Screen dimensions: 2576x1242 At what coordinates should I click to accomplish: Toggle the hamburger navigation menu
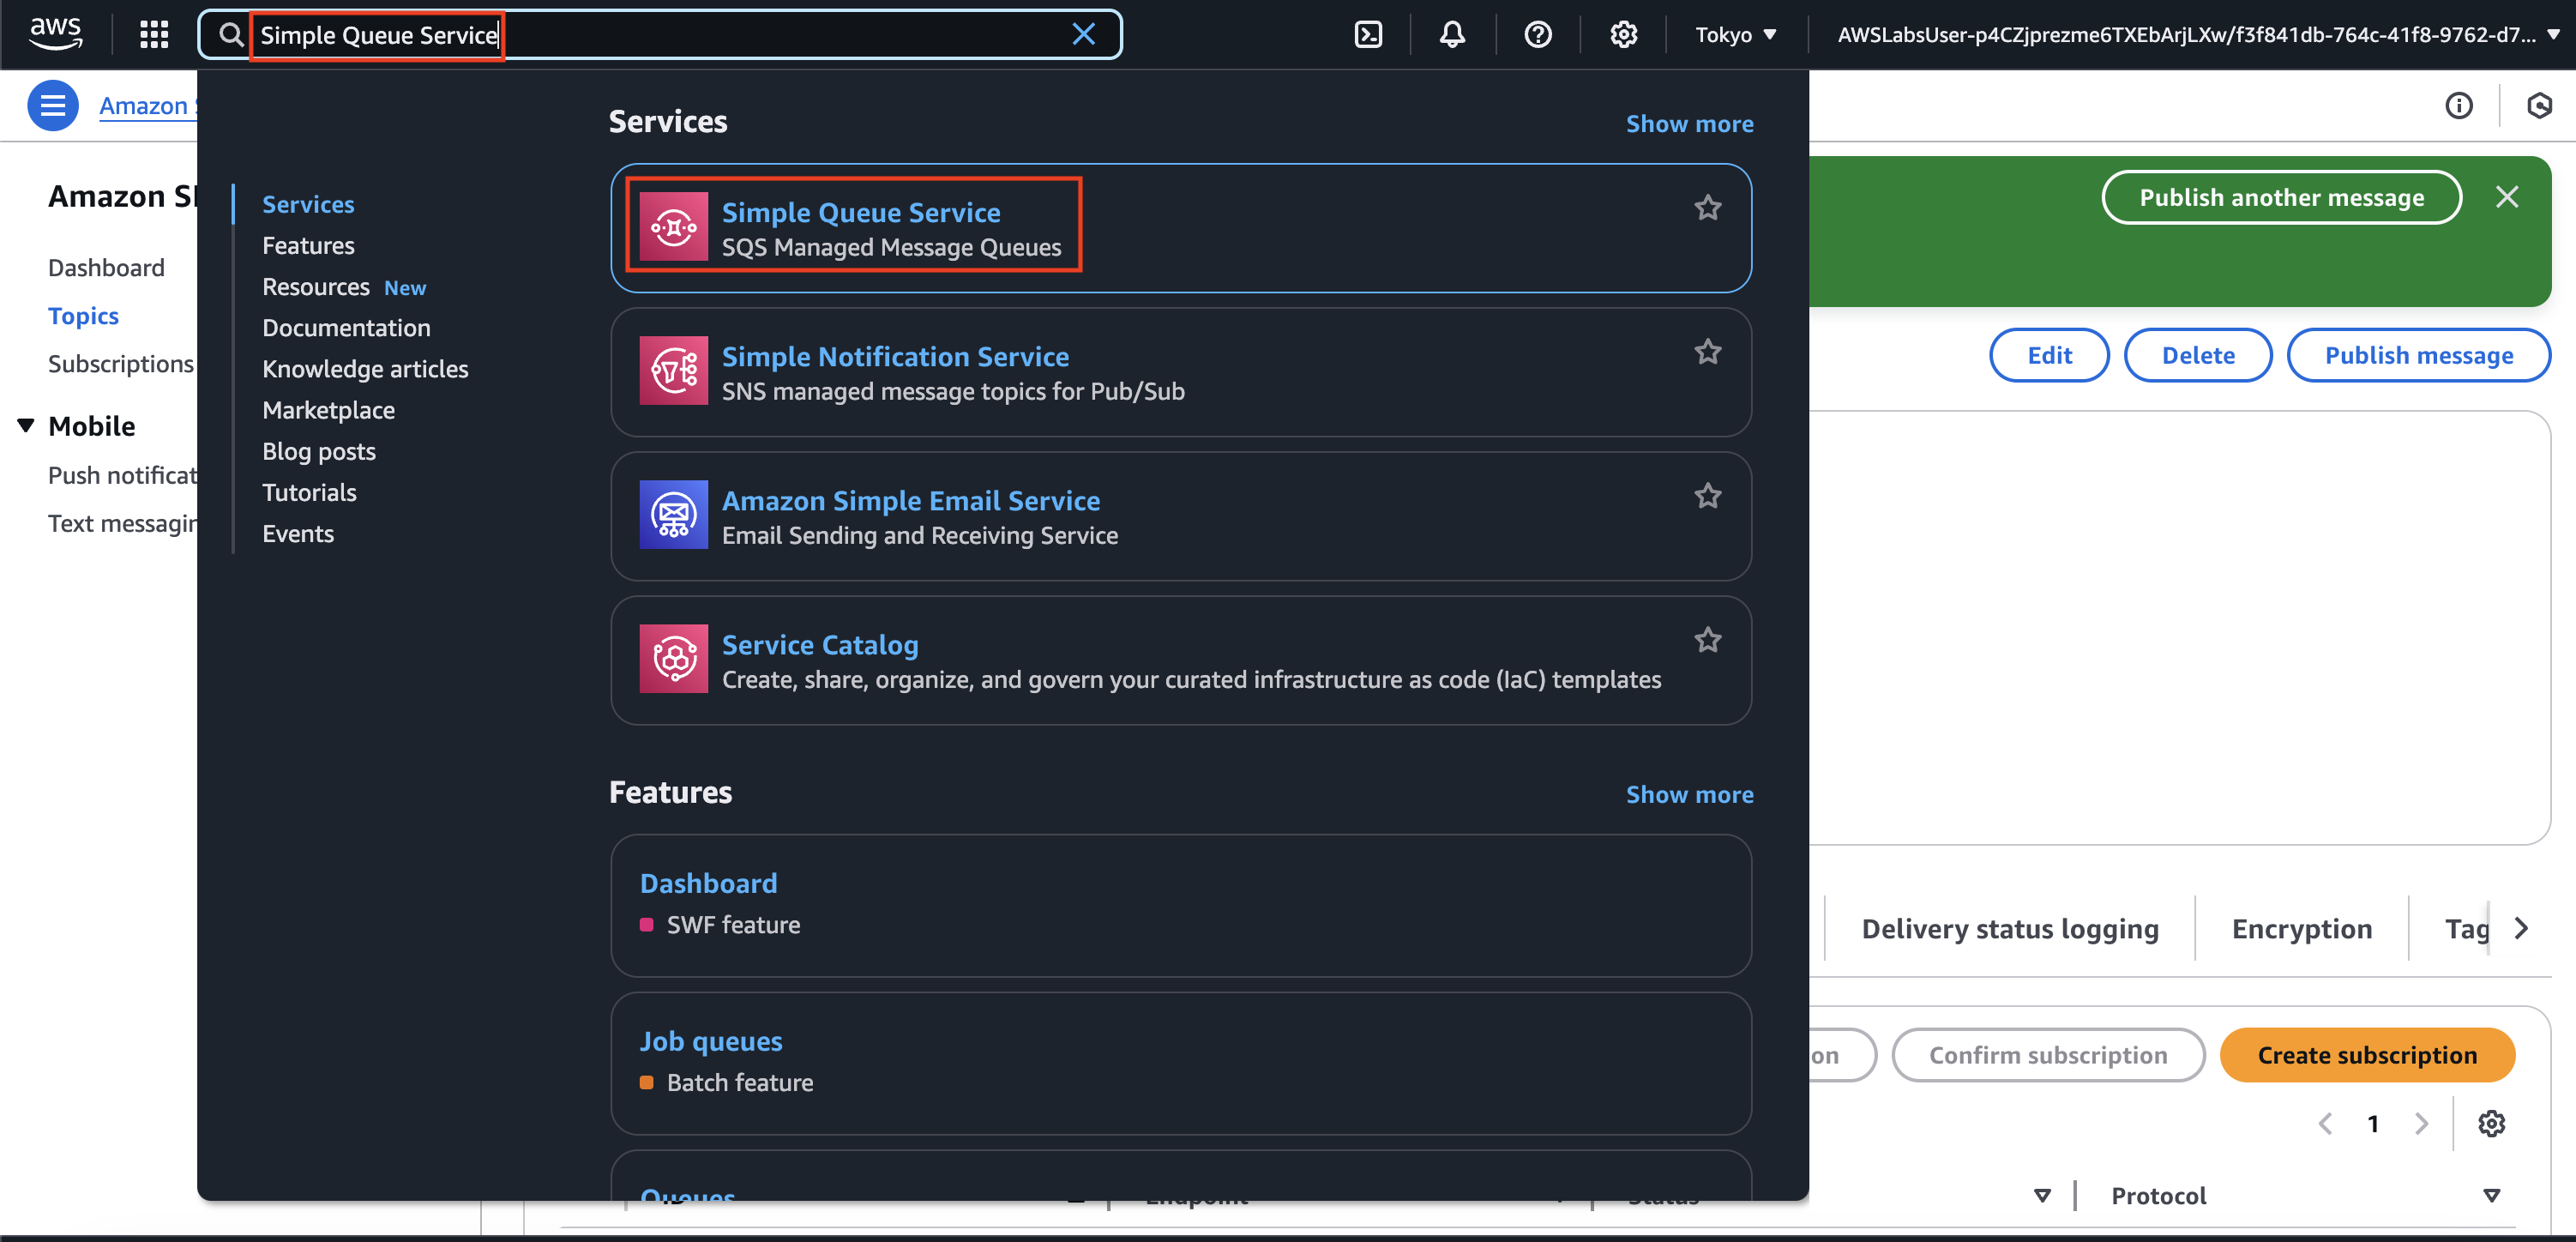(x=52, y=105)
